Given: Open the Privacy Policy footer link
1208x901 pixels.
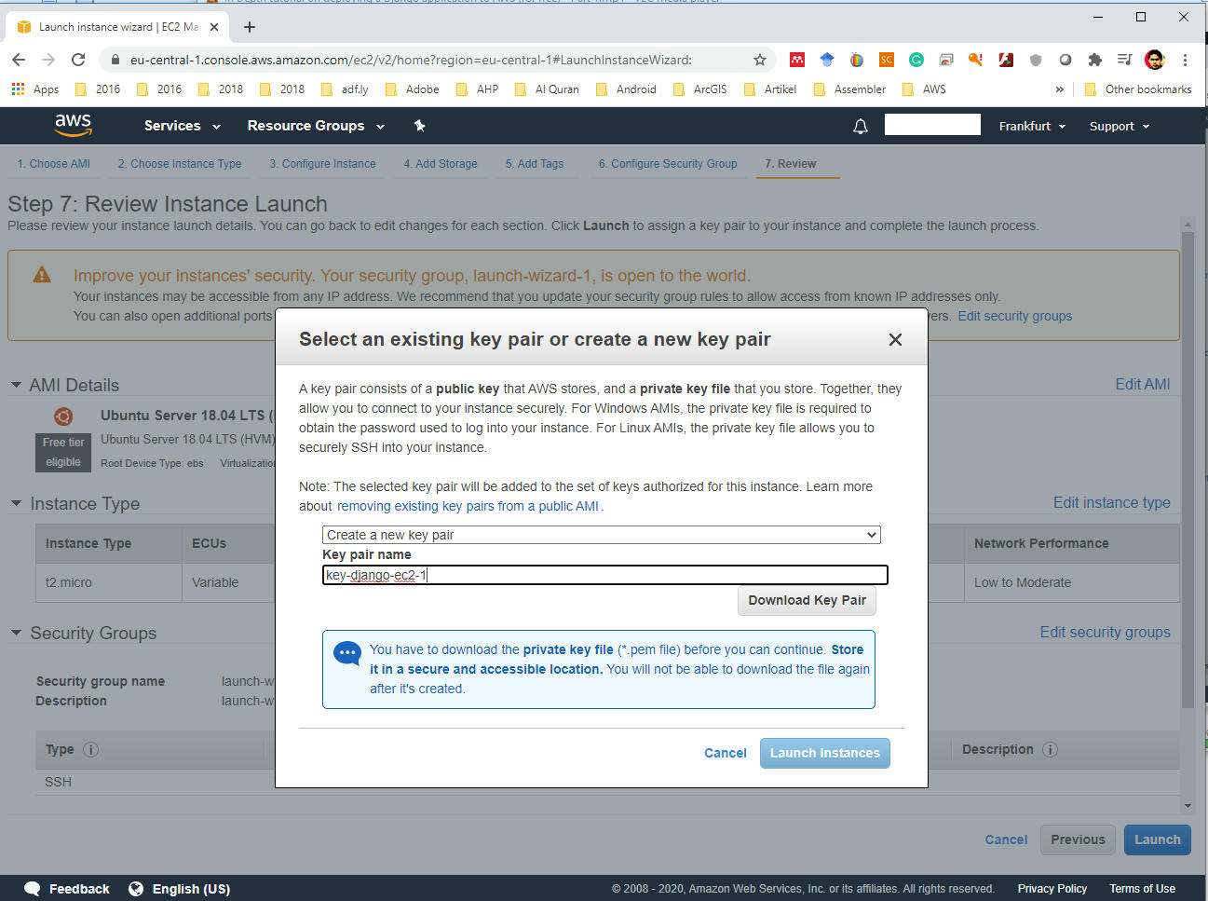Looking at the screenshot, I should (1052, 888).
